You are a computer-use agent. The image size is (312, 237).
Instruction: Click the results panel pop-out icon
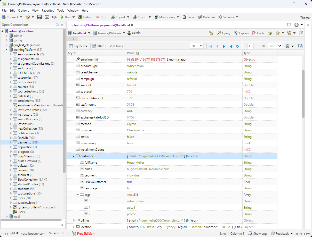300,46
